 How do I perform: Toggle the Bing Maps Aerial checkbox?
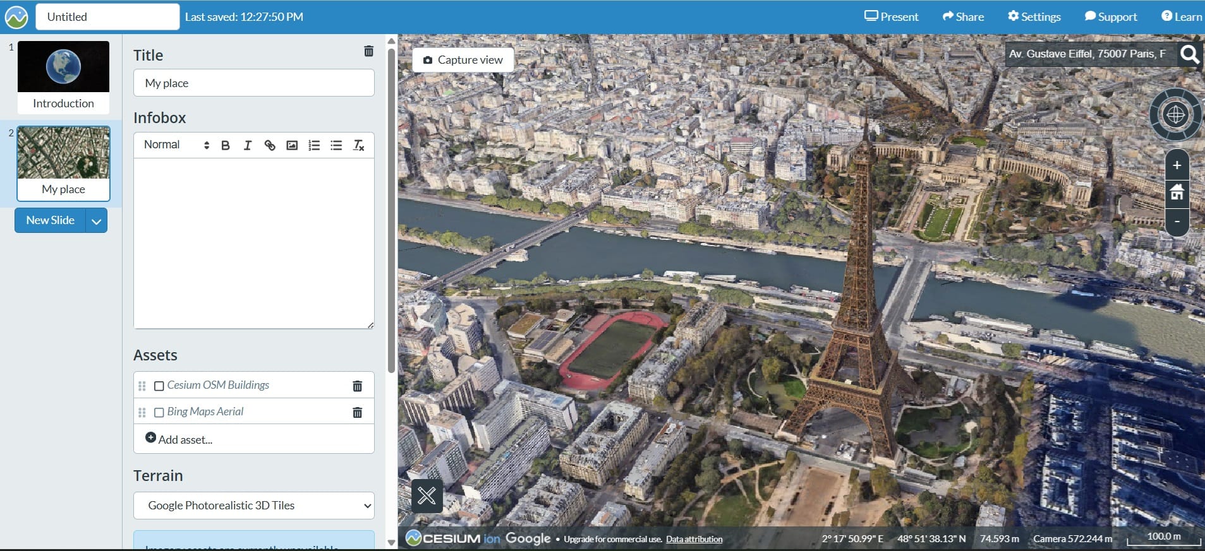(159, 412)
